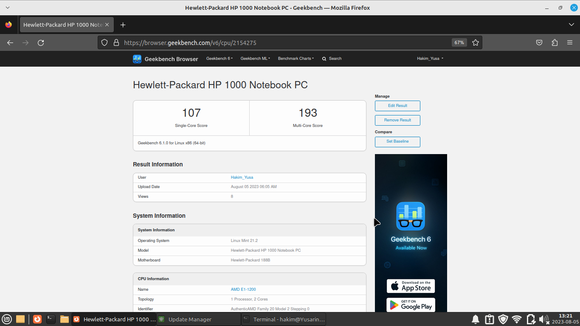Screen dimensions: 580x326
Task: Switch to Update Manager in taskbar
Action: [x=198, y=319]
